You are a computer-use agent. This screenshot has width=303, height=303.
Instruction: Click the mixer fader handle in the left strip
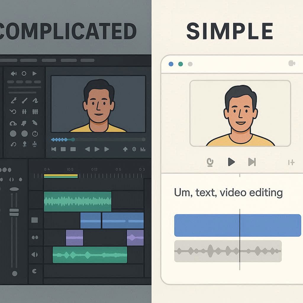(x=14, y=212)
